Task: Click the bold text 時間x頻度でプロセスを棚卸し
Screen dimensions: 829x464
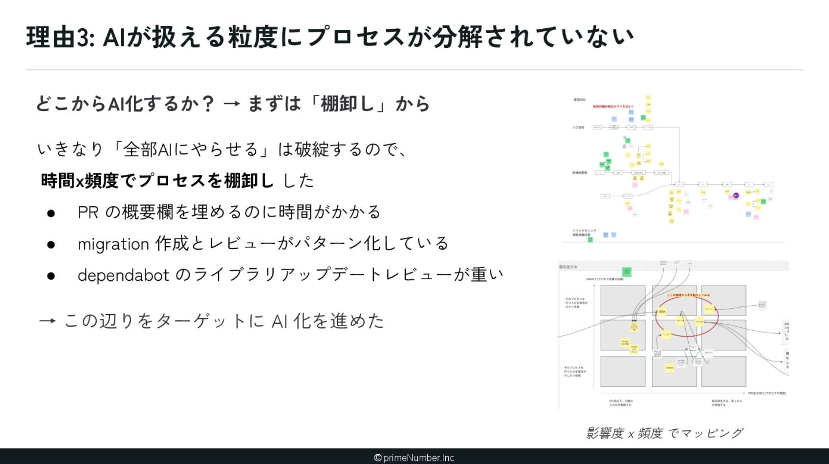Action: [x=157, y=181]
